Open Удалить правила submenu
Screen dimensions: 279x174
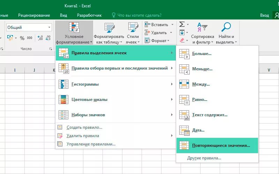(116, 136)
